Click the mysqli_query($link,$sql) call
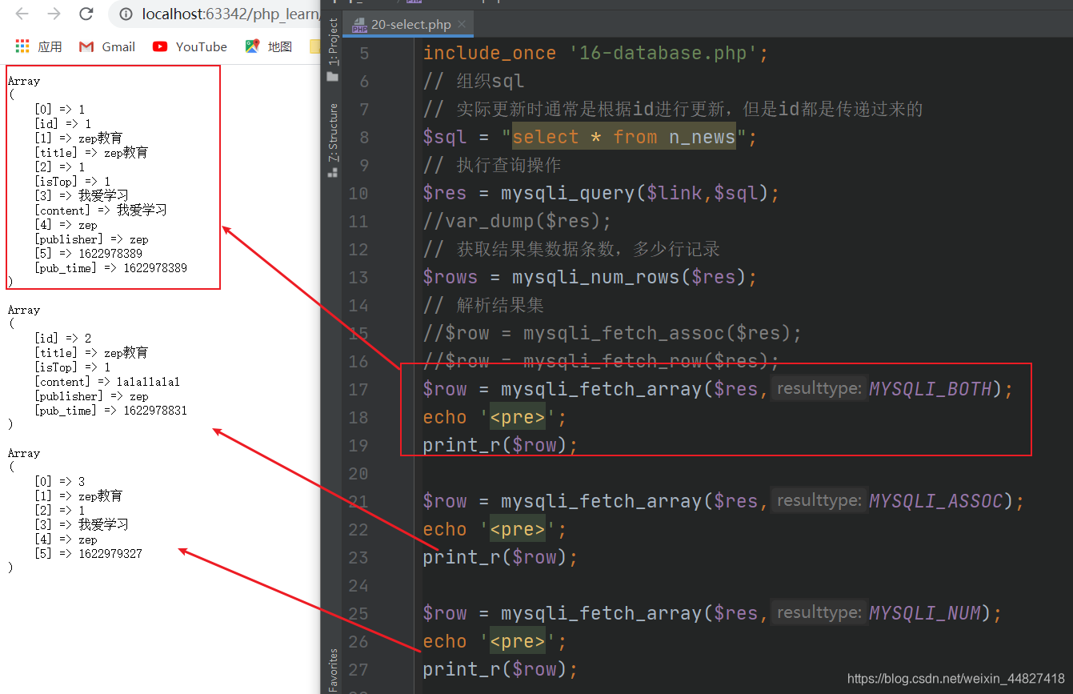1073x694 pixels. coord(635,194)
